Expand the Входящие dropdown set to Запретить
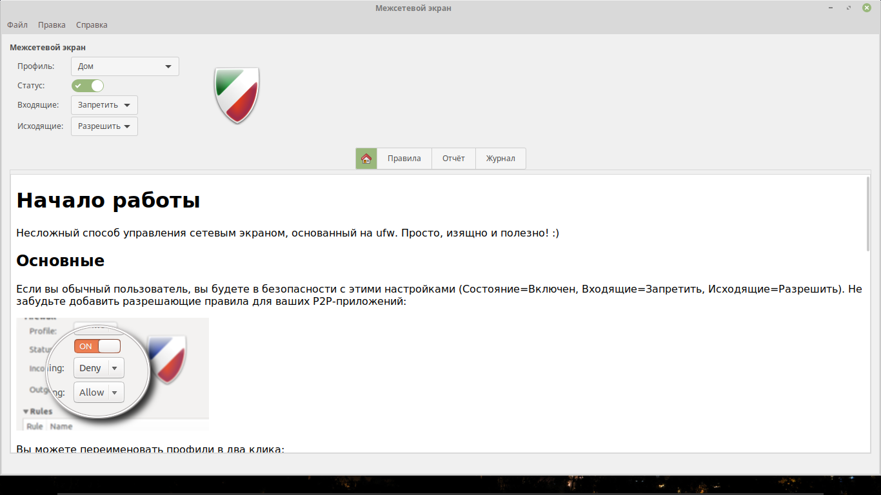 pyautogui.click(x=104, y=105)
